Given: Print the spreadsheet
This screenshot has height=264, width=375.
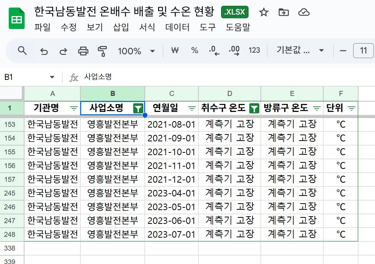Looking at the screenshot, I should (83, 51).
